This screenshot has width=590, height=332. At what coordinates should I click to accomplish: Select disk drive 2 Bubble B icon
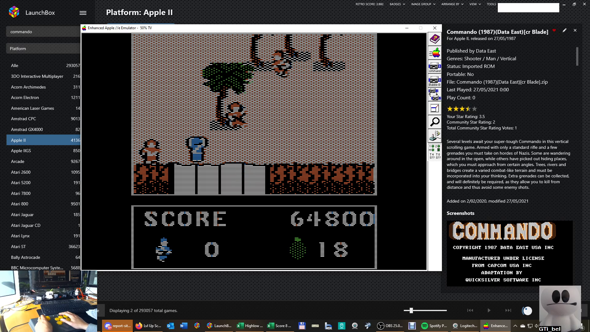[x=435, y=81]
